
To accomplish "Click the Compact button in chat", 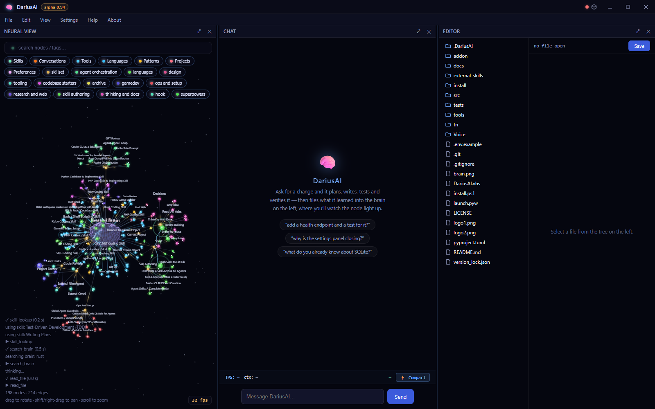I will (x=413, y=378).
